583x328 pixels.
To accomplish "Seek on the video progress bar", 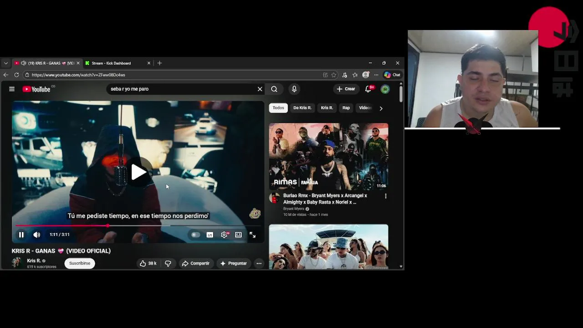I will point(138,225).
